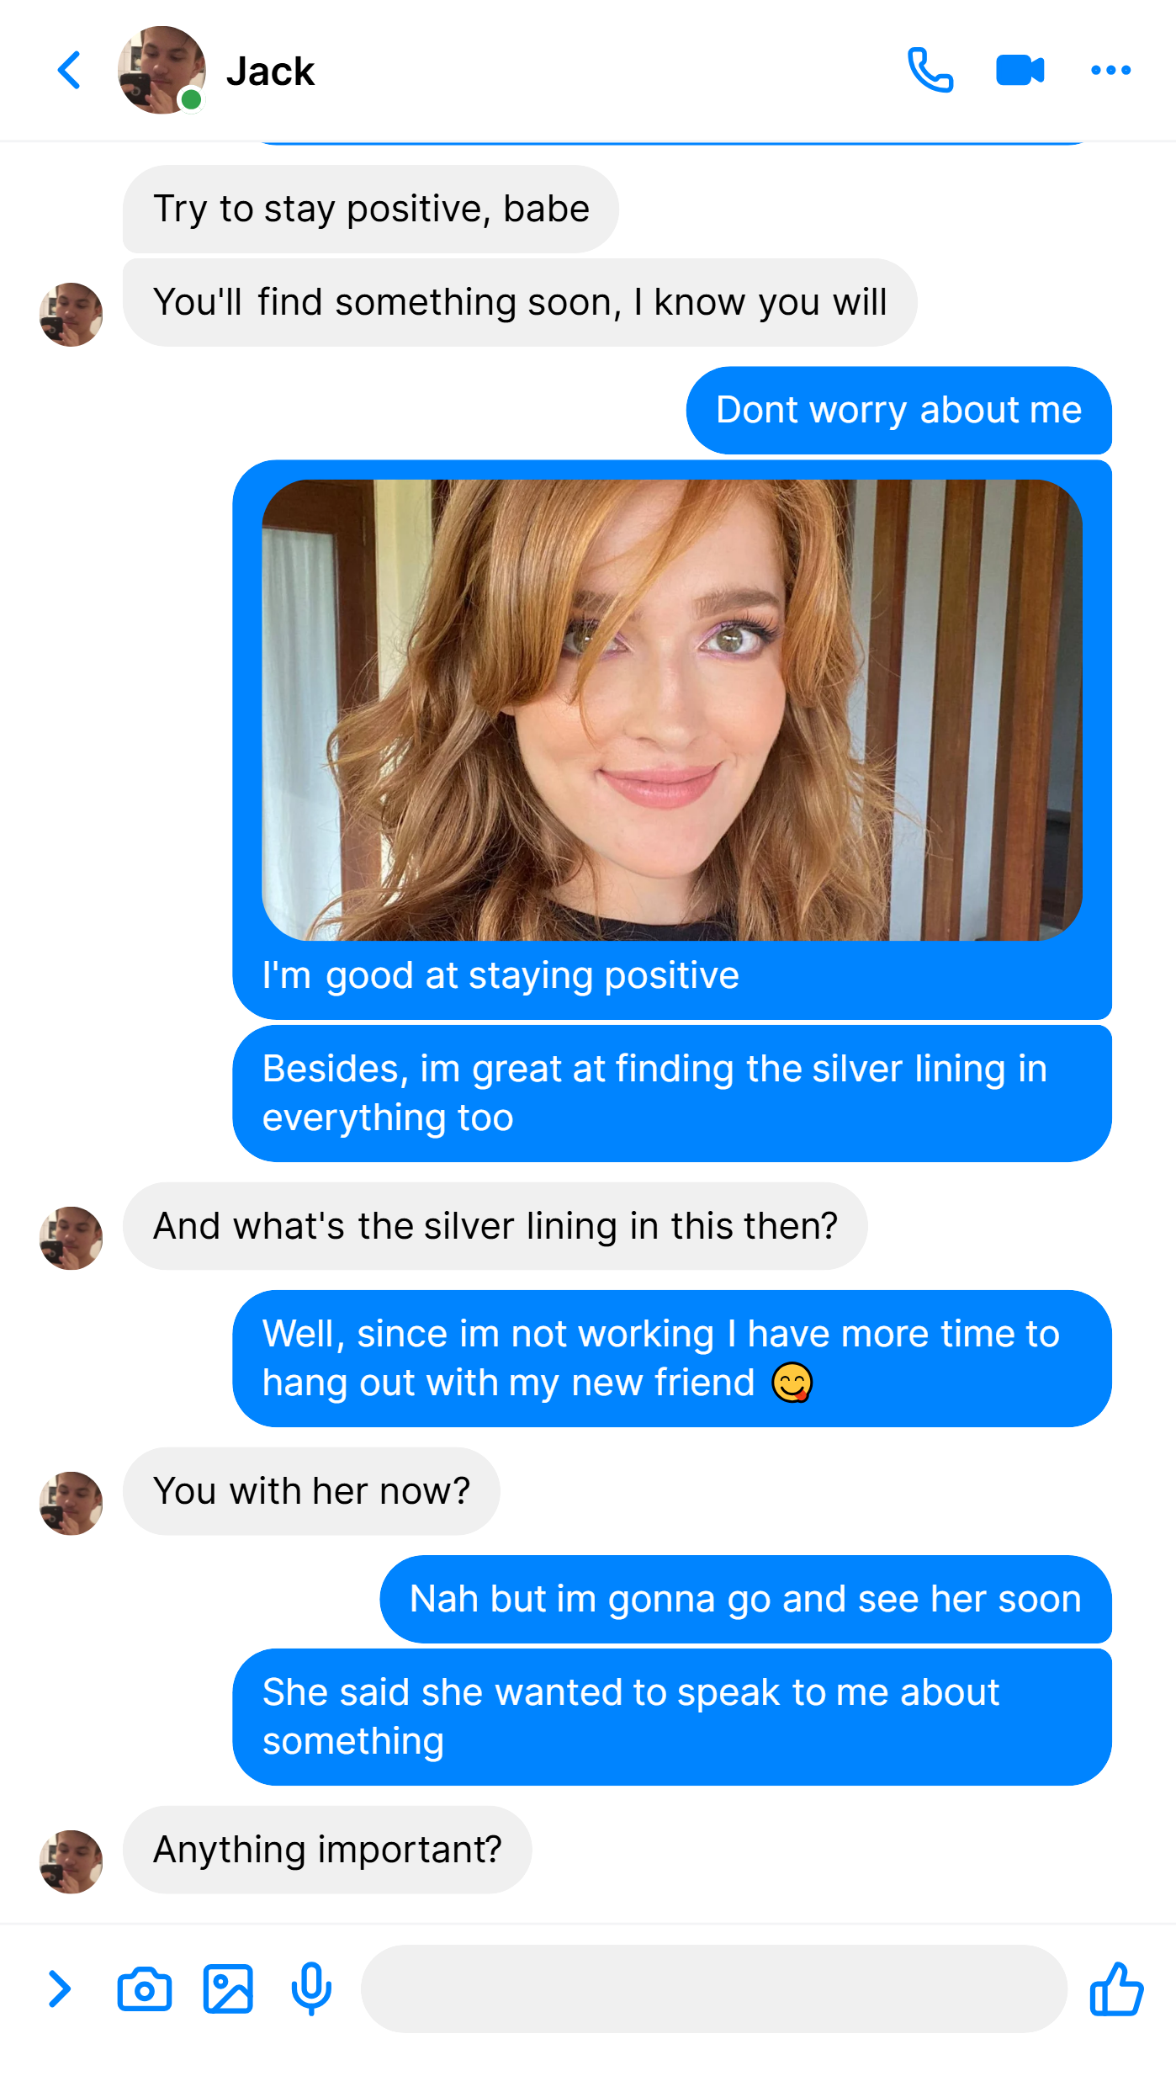Tap the contact name Jack
This screenshot has width=1176, height=2092.
(270, 71)
